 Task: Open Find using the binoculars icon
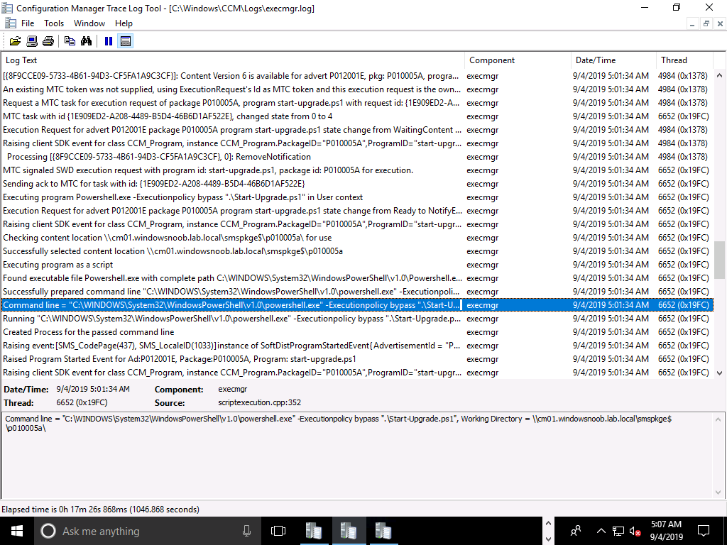point(86,41)
